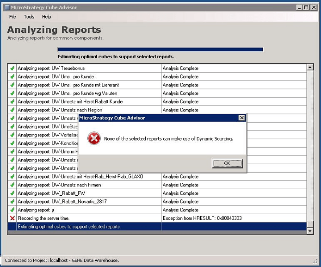
Task: Close the Cube Advisor main window
Action: click(314, 7)
